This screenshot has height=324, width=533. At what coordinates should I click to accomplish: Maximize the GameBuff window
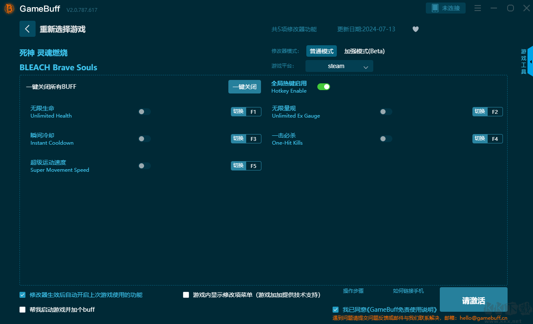tap(511, 8)
